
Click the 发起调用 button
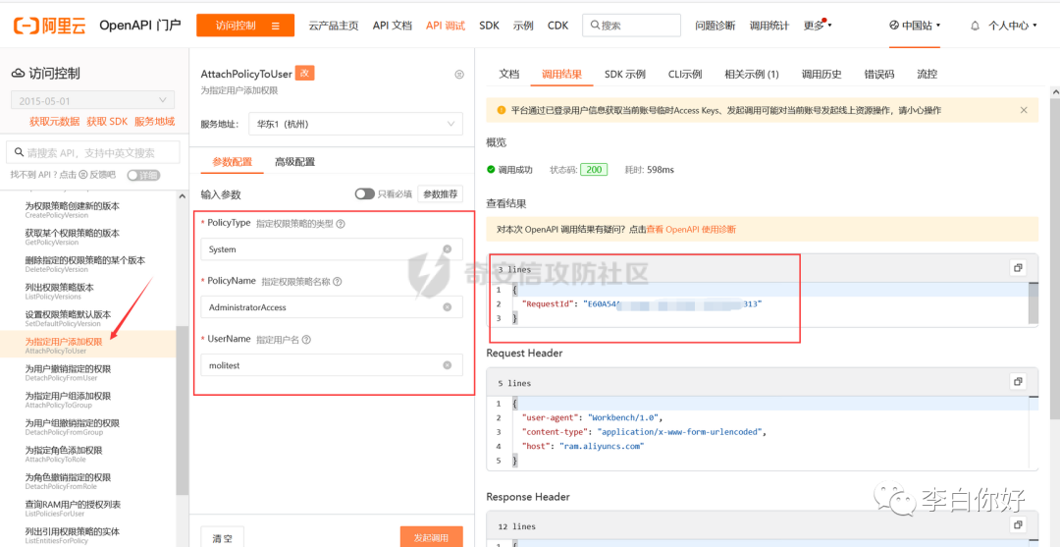[431, 537]
